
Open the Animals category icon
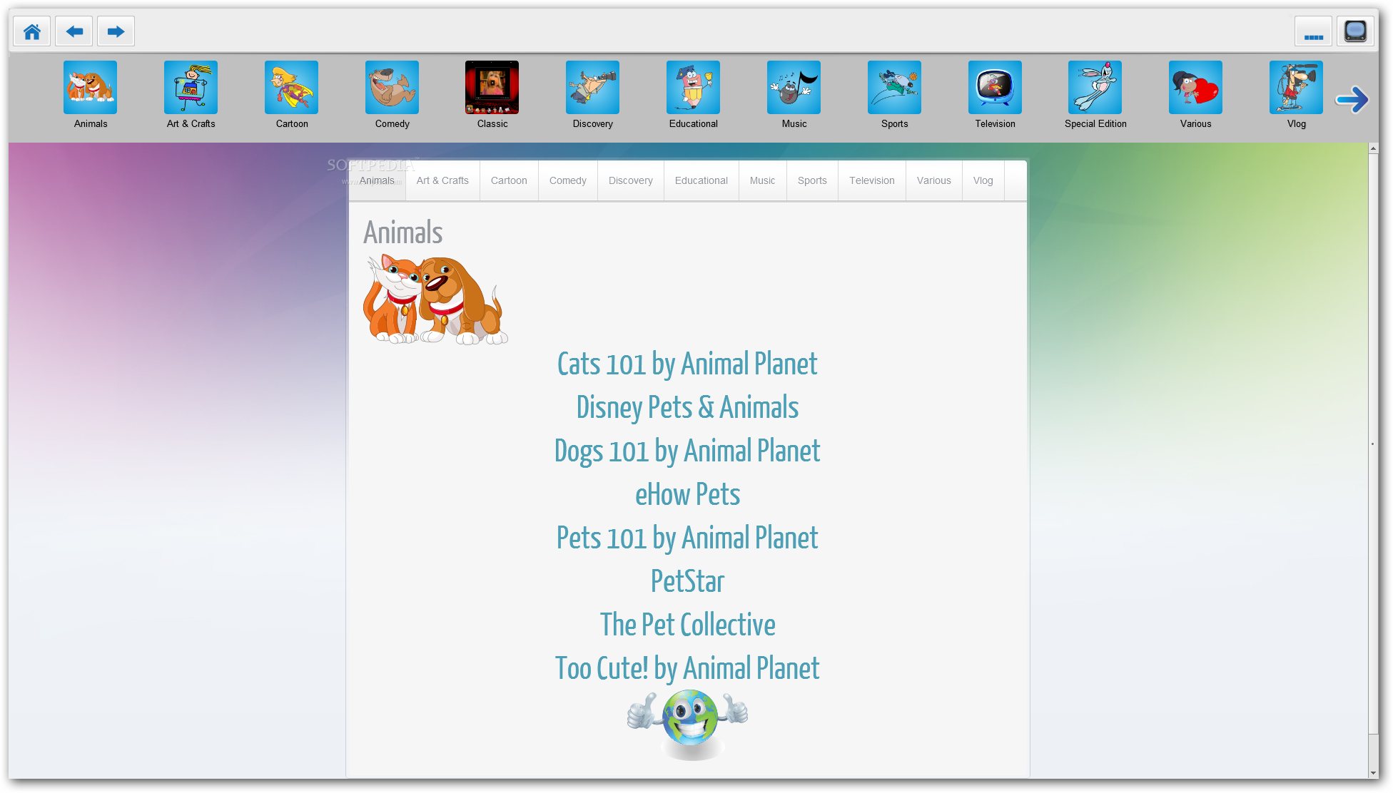91,88
